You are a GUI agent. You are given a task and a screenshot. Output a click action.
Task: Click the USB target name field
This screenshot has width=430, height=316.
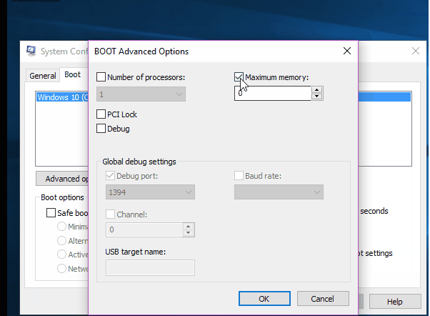click(150, 267)
